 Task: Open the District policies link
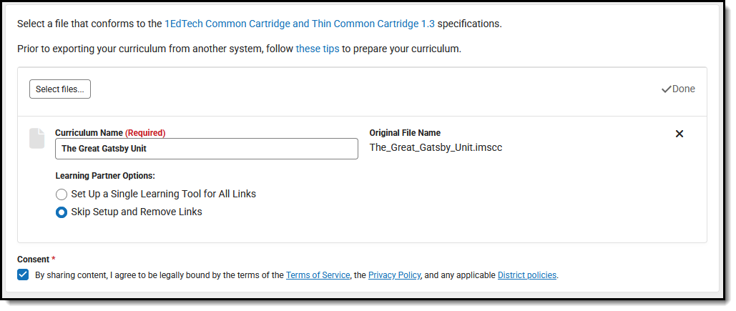(527, 275)
